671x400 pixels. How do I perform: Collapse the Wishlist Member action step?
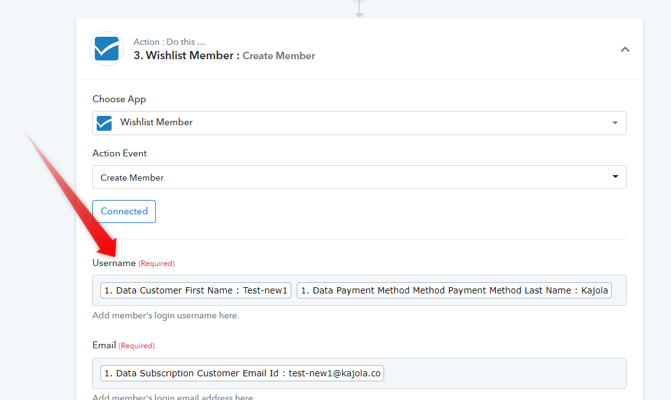[625, 49]
